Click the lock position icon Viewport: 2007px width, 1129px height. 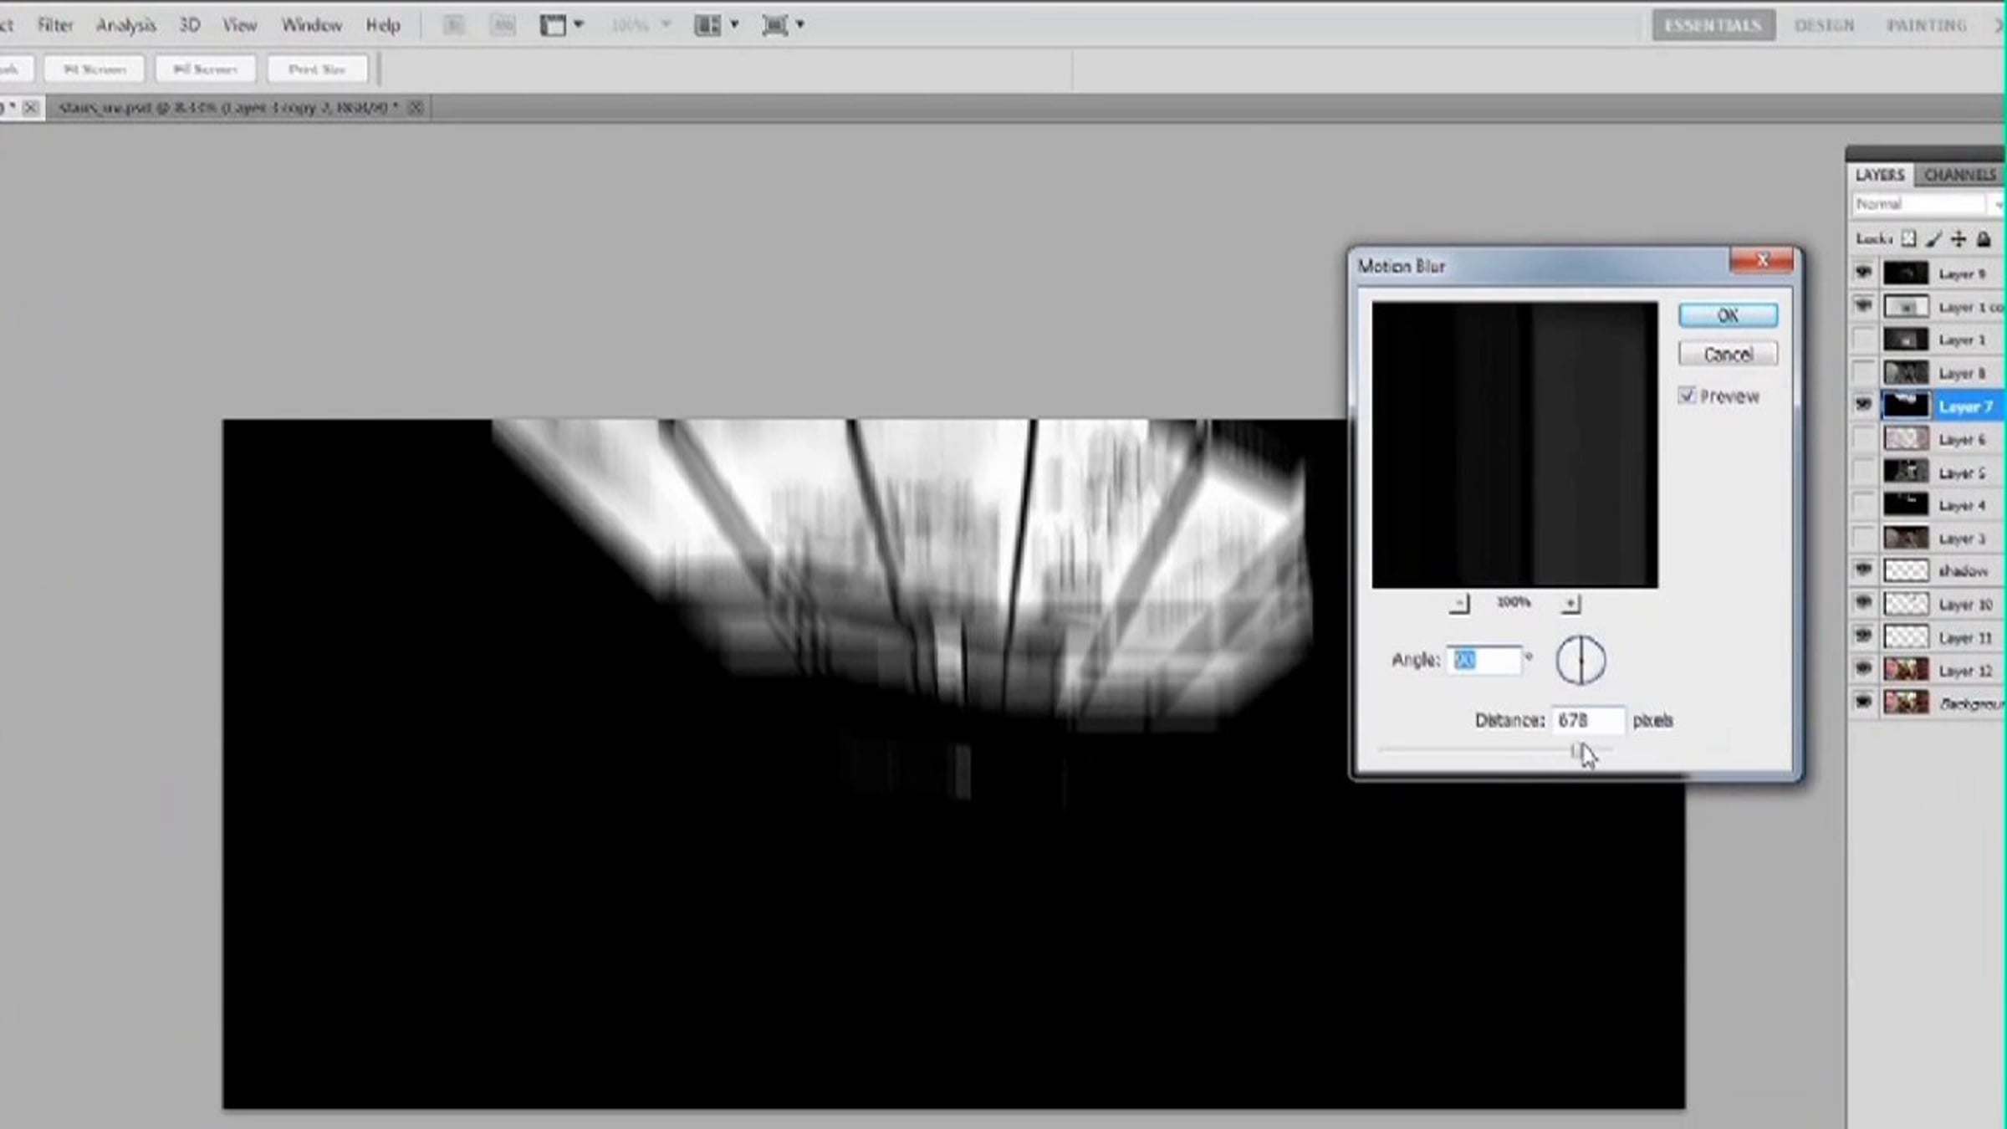point(1958,239)
